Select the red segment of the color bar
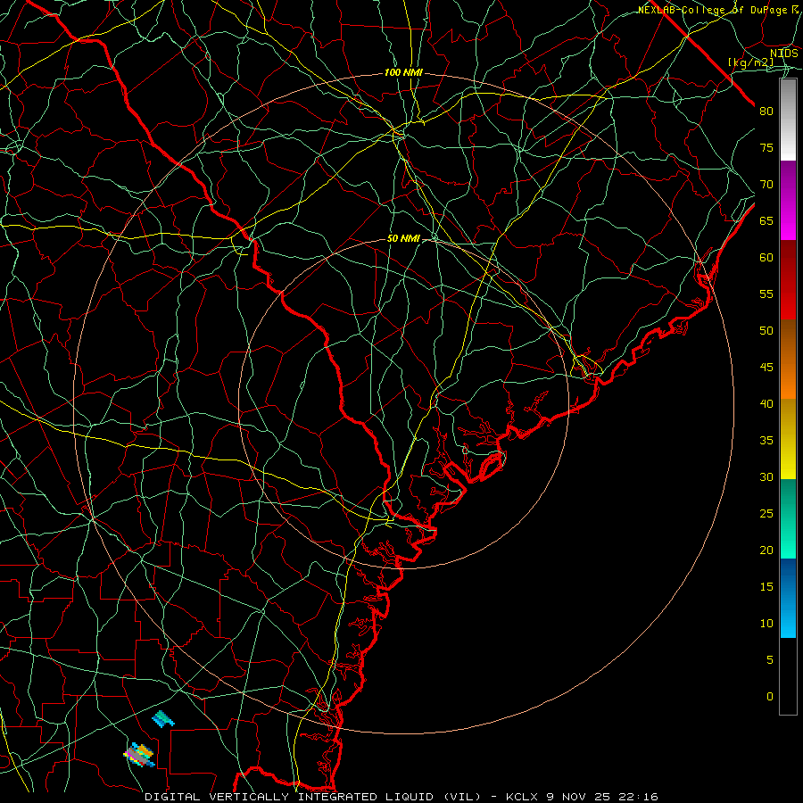The image size is (803, 803). (x=788, y=279)
